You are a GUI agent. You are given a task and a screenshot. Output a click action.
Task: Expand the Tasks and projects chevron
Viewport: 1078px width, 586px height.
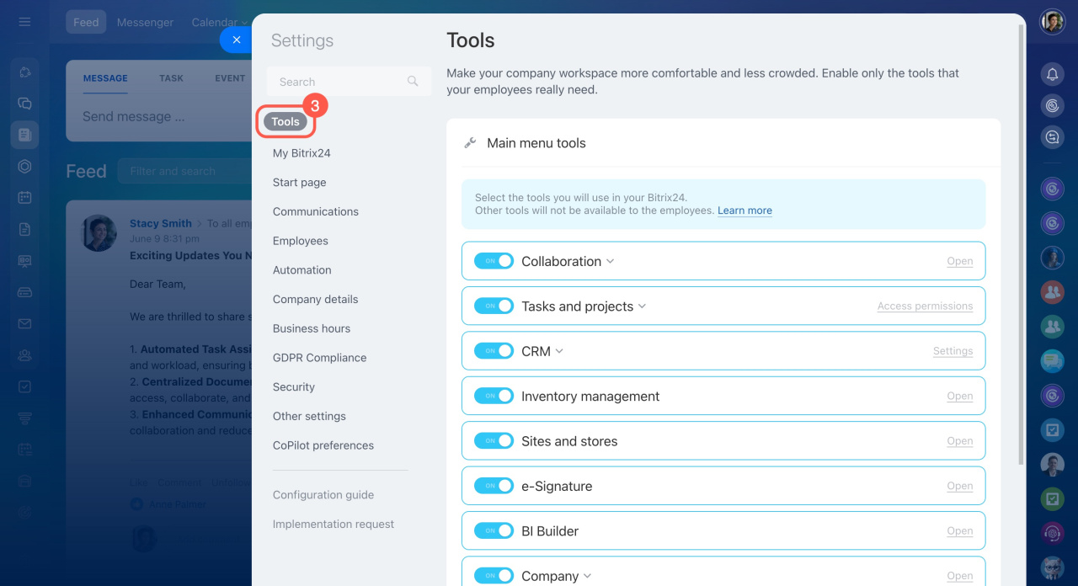[x=643, y=306]
